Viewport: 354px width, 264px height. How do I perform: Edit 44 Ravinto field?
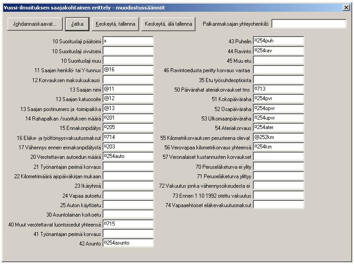point(279,51)
